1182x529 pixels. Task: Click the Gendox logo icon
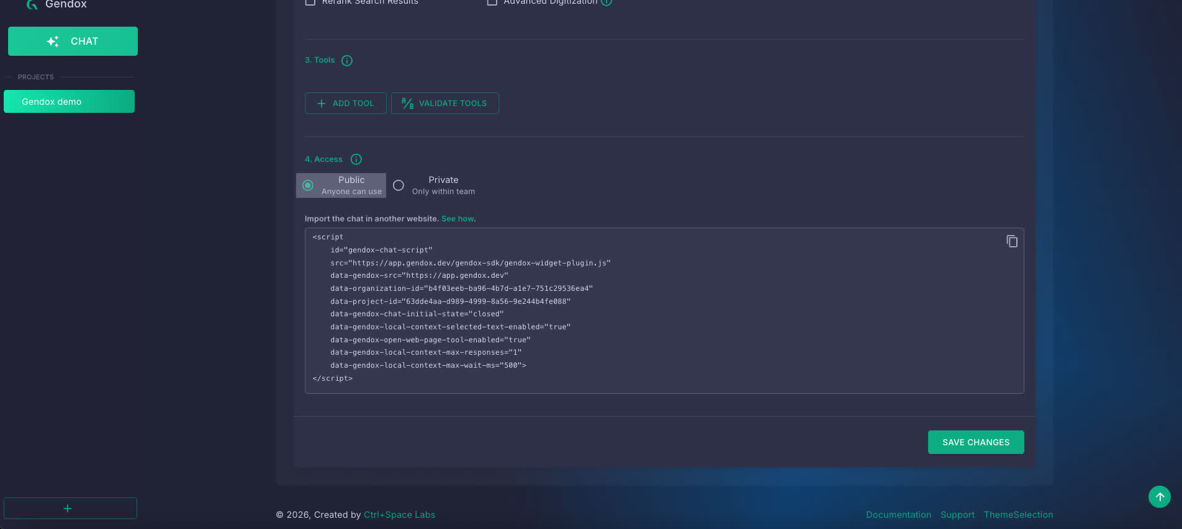32,4
